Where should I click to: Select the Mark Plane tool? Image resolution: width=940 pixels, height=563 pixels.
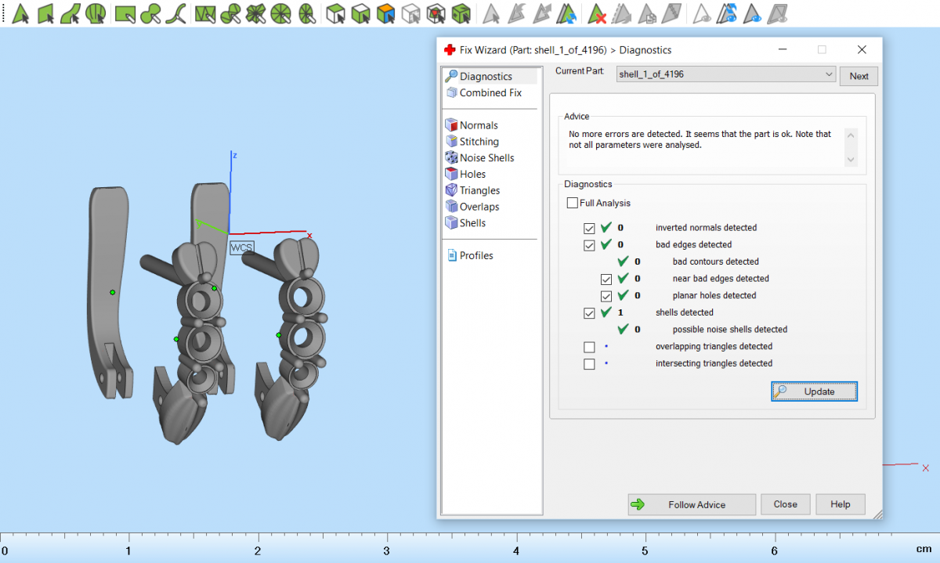[45, 13]
